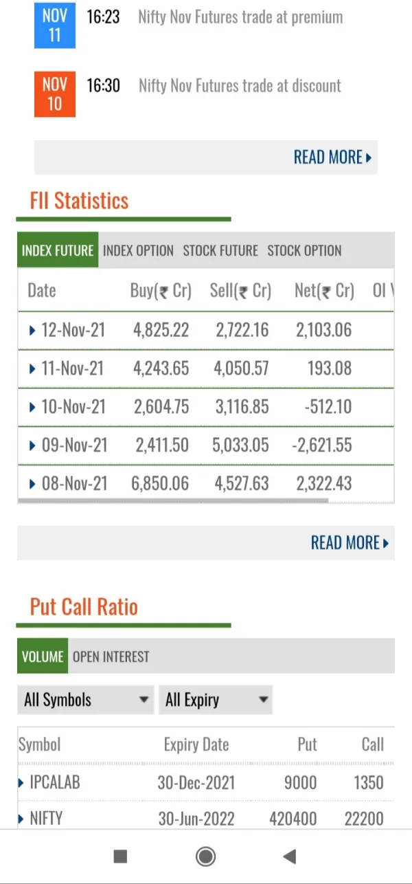This screenshot has height=884, width=412.
Task: Open the All Expiry dropdown
Action: pyautogui.click(x=216, y=700)
